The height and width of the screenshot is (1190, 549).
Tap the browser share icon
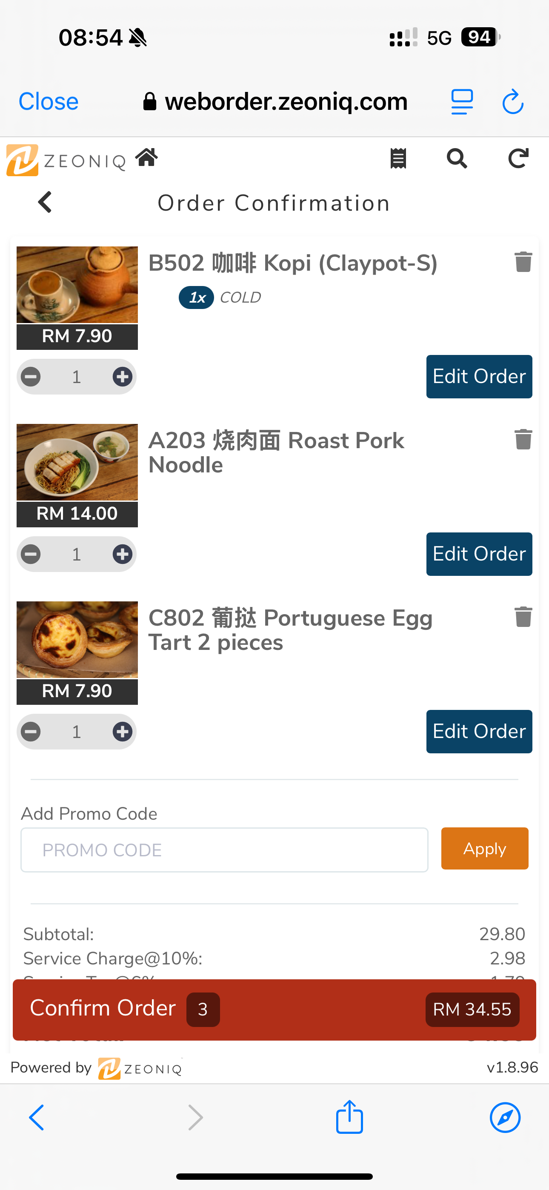(349, 1117)
